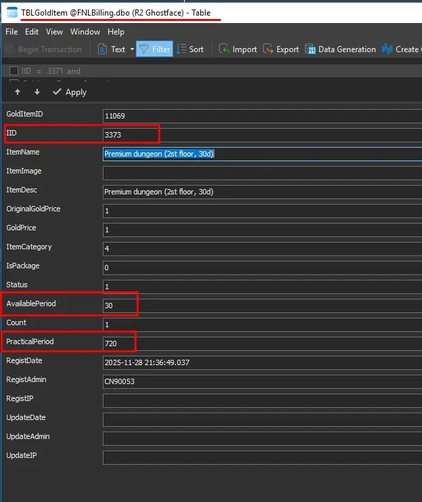Apply the filter with Apply button
Image resolution: width=422 pixels, height=502 pixels.
pos(70,92)
